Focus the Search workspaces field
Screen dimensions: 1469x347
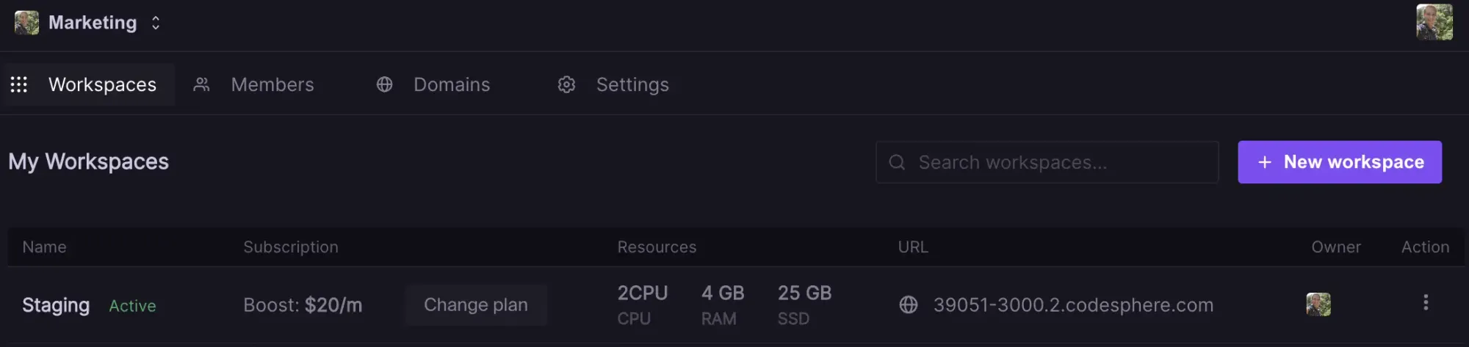point(1058,162)
